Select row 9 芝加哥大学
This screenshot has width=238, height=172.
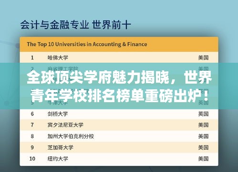pyautogui.click(x=119, y=147)
